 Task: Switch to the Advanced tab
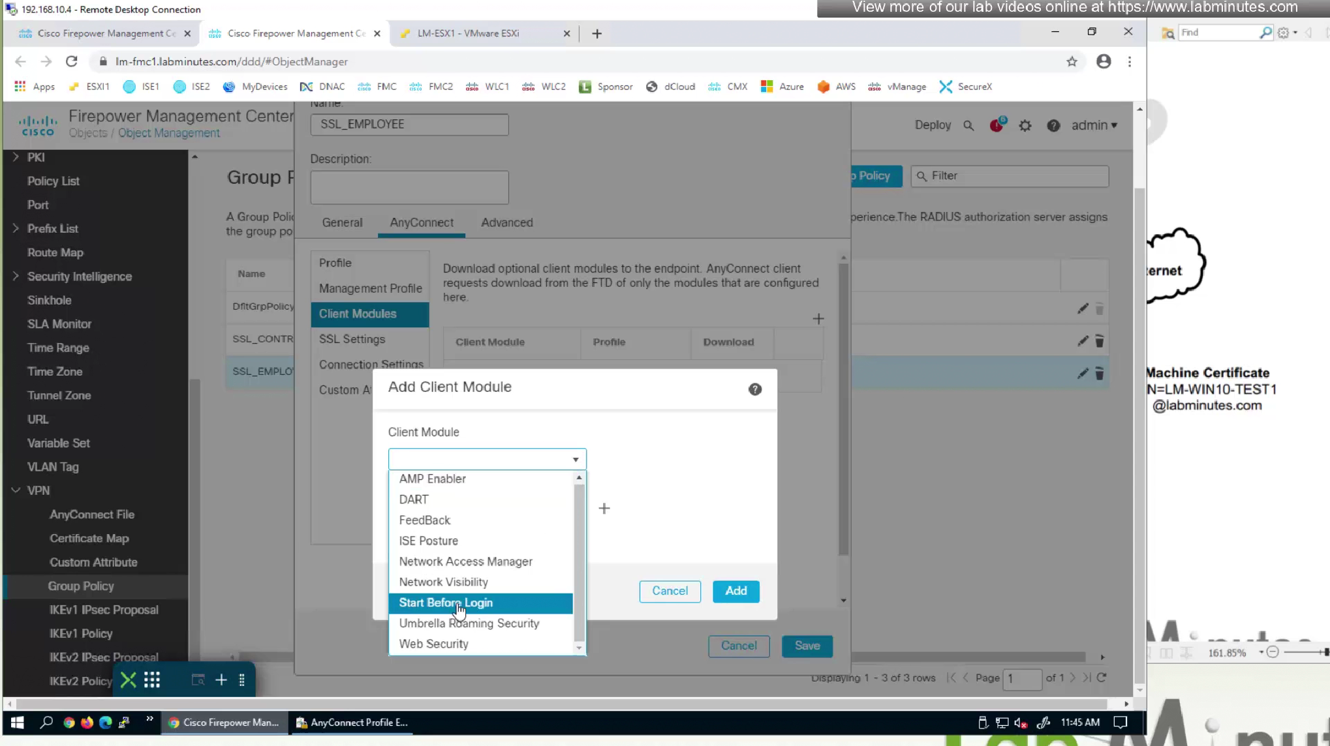[x=506, y=222]
